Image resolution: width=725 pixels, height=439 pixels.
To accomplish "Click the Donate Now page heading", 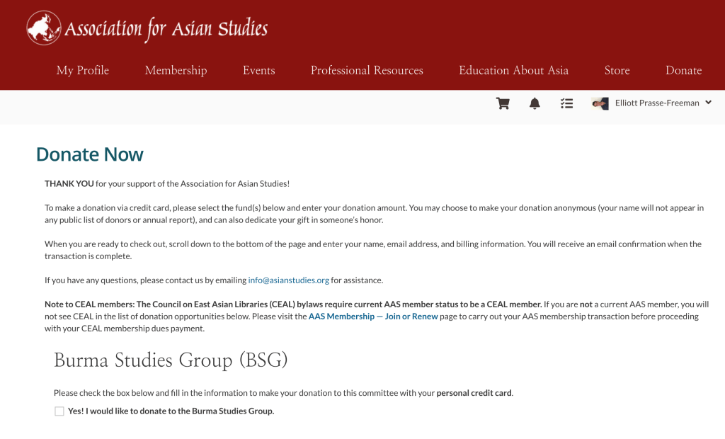I will pyautogui.click(x=90, y=154).
